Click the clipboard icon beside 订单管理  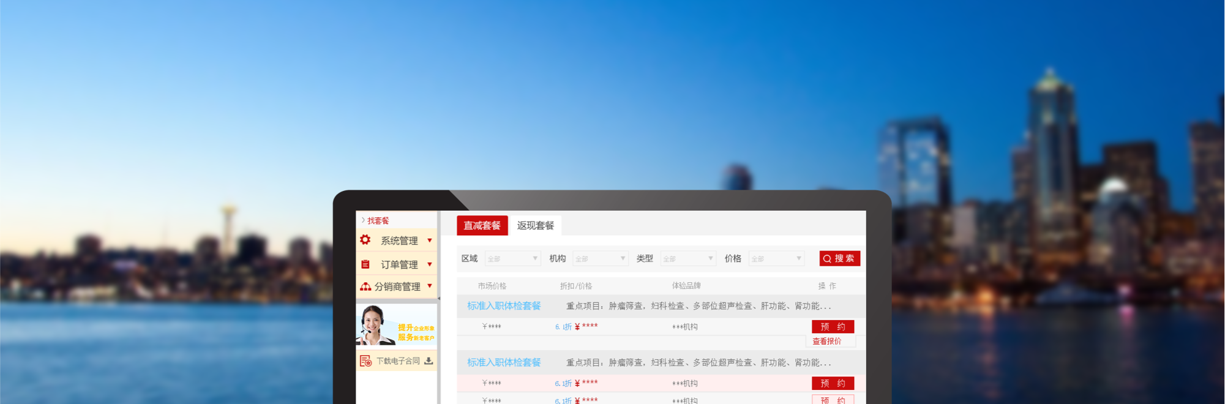click(365, 264)
